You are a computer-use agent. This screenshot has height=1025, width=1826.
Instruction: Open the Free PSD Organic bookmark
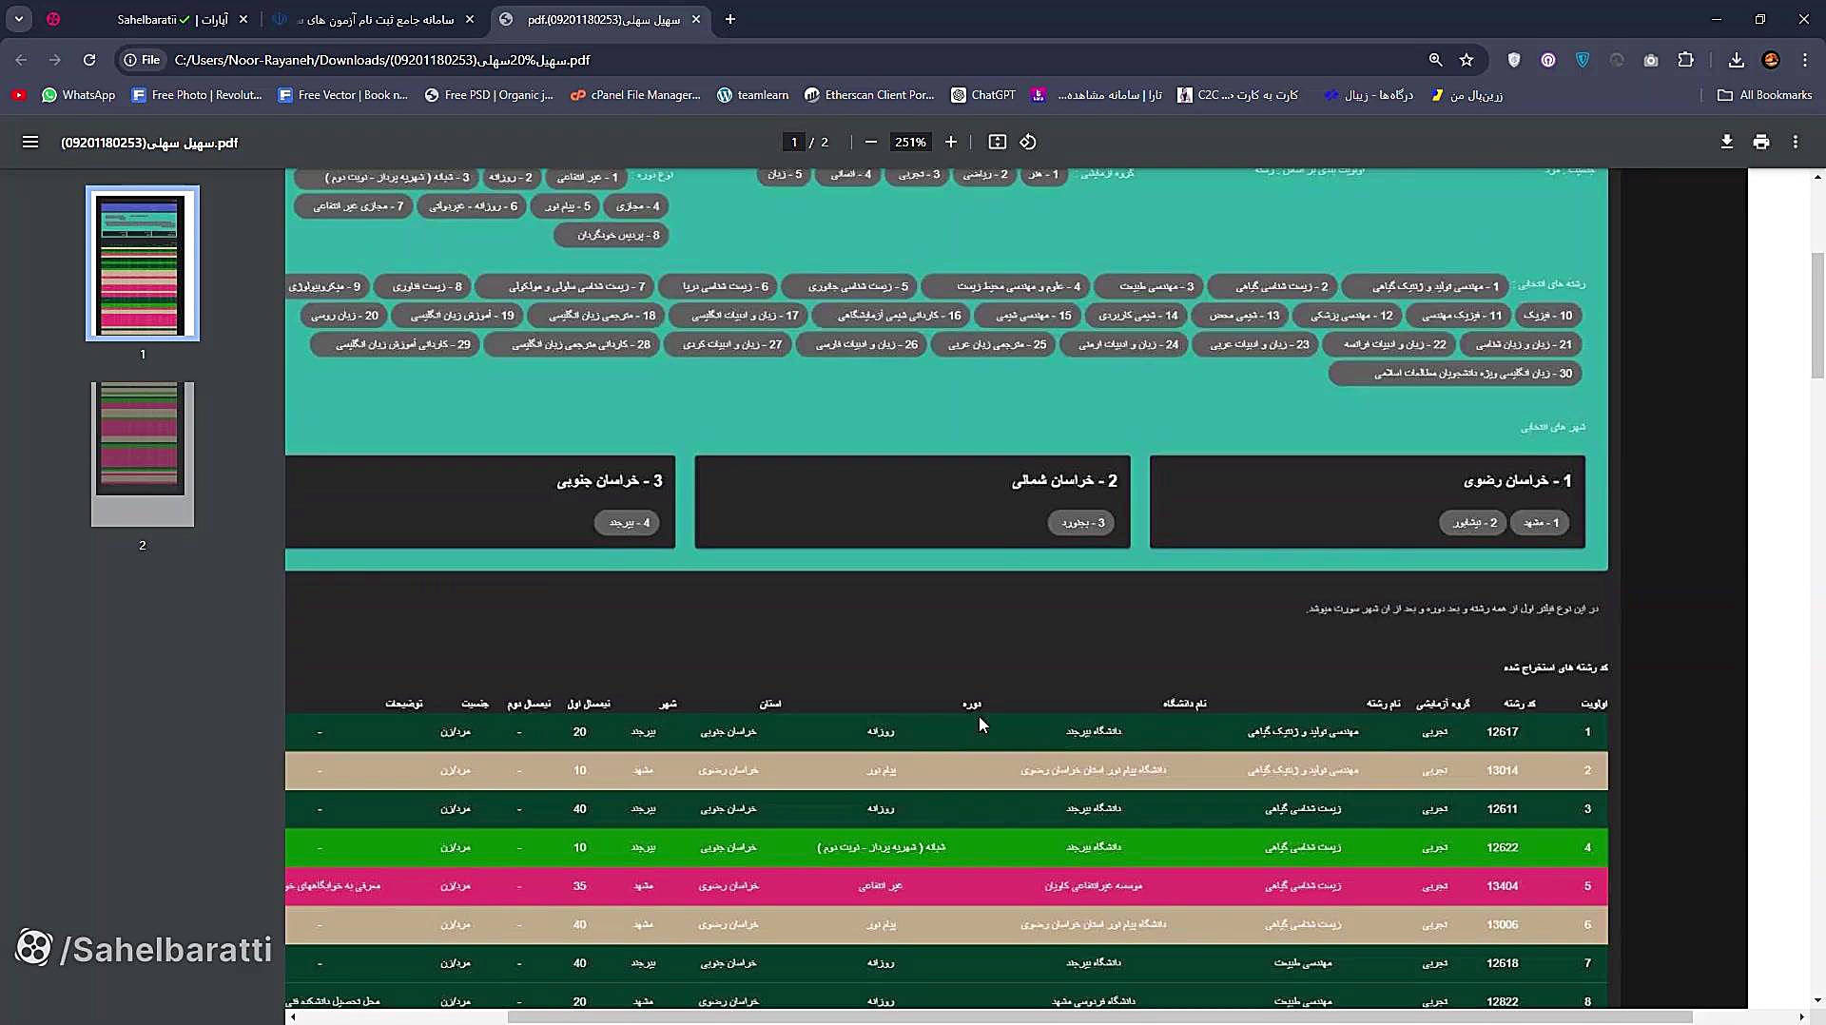[x=489, y=95]
